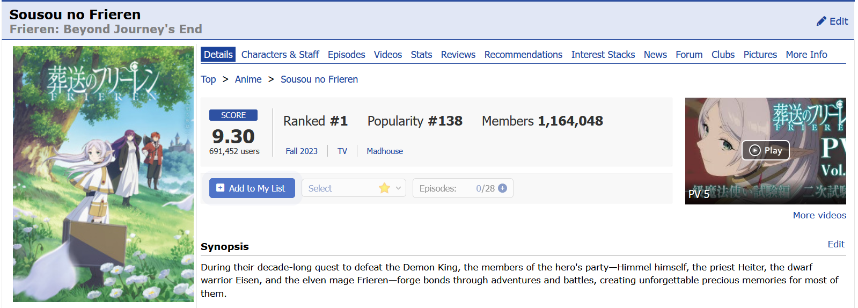Click the More videos link
This screenshot has height=308, width=858.
[819, 215]
